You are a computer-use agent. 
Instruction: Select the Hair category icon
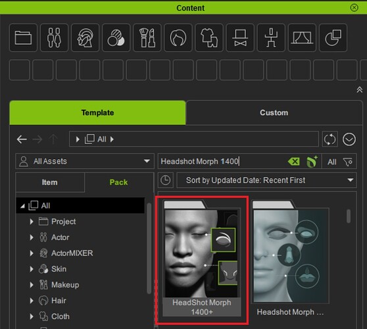tap(178, 38)
